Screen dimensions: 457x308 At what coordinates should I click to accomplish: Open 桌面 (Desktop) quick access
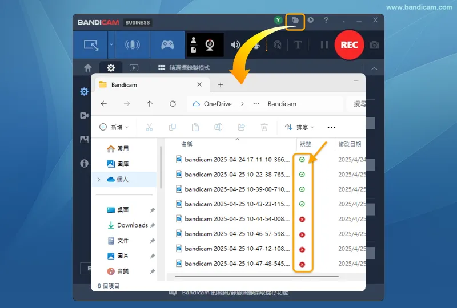(x=118, y=210)
